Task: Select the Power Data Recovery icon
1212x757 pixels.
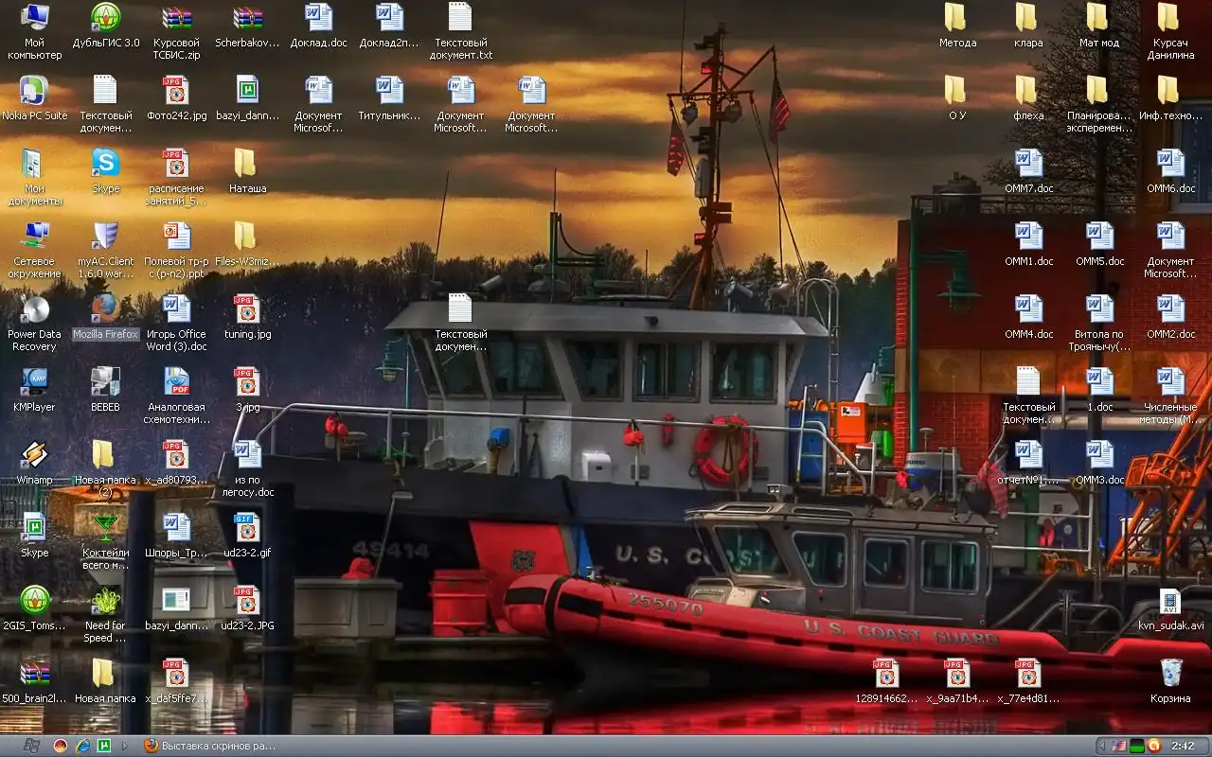Action: tap(34, 310)
